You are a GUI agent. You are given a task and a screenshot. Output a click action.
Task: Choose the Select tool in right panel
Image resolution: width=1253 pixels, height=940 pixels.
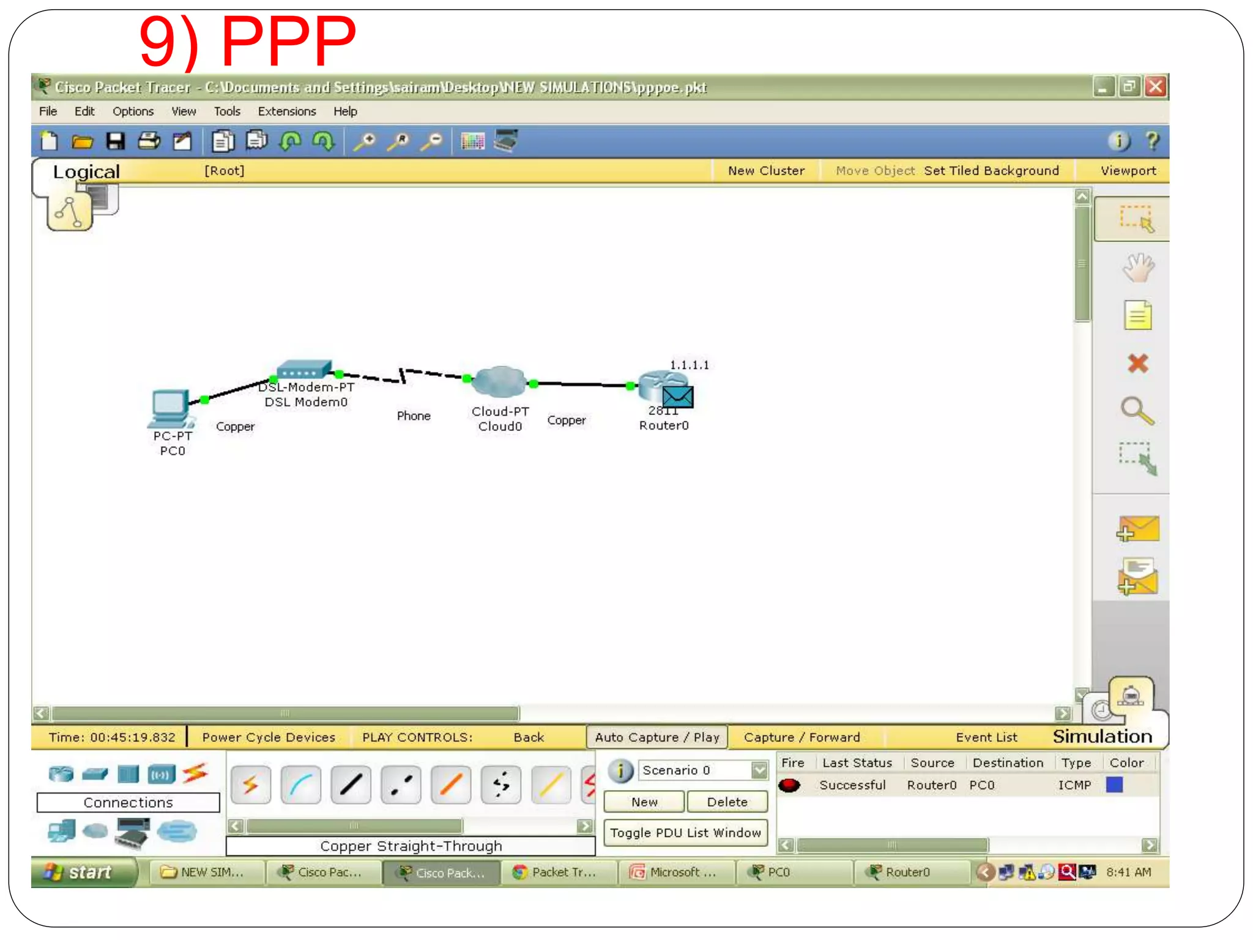pos(1137,219)
